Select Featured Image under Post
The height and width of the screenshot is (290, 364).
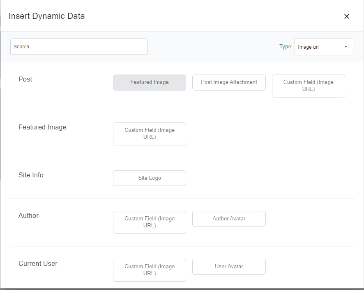[x=150, y=82]
